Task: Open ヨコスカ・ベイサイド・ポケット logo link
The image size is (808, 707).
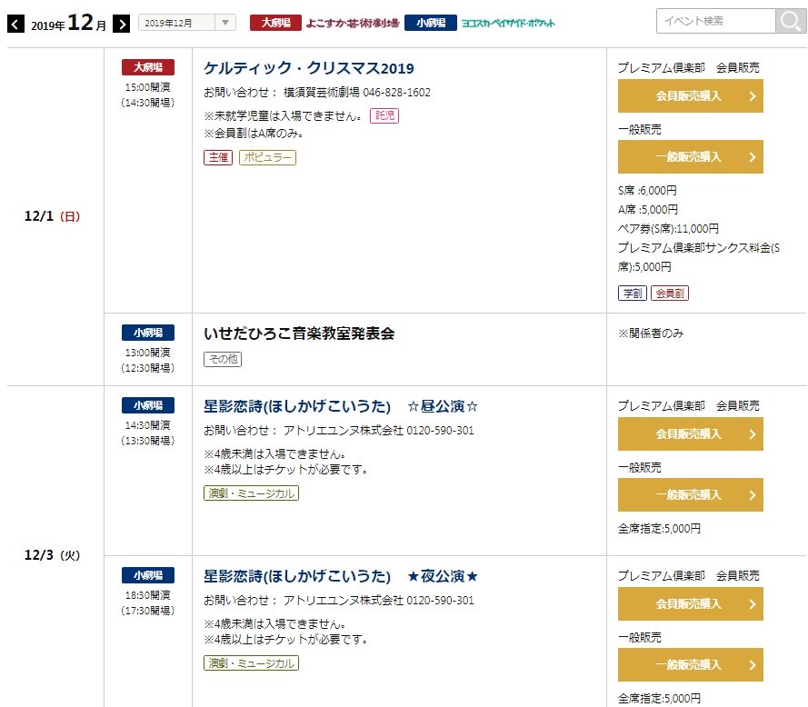Action: [508, 24]
